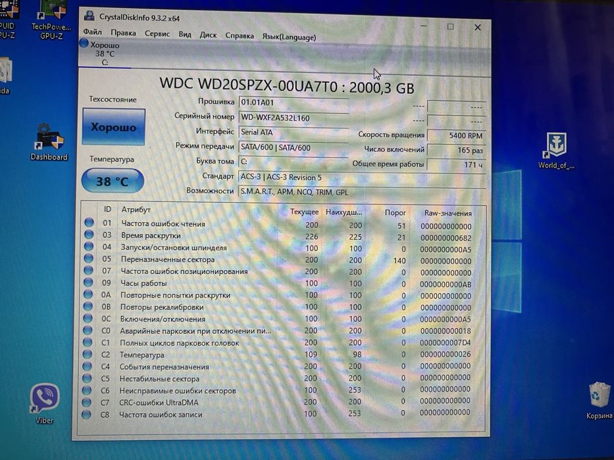Image resolution: width=614 pixels, height=460 pixels.
Task: Minimize the CrystalDiskInfo window
Action: click(x=424, y=26)
